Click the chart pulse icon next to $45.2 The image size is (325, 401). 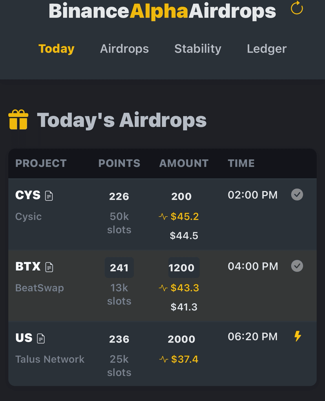[x=163, y=217]
